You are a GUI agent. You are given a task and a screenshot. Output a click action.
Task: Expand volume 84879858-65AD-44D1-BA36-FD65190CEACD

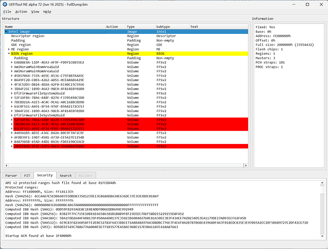(12, 142)
